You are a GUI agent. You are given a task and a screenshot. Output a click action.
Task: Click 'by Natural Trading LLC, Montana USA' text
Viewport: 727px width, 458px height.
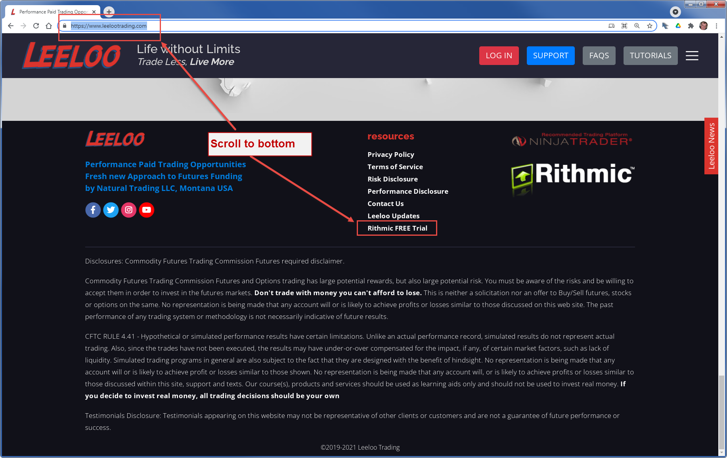tap(159, 188)
